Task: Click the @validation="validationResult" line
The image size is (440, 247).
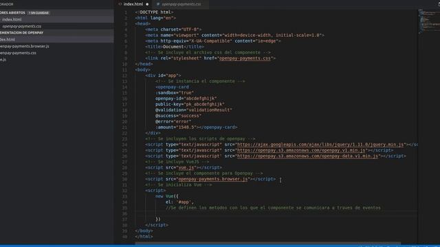Action: tap(194, 110)
